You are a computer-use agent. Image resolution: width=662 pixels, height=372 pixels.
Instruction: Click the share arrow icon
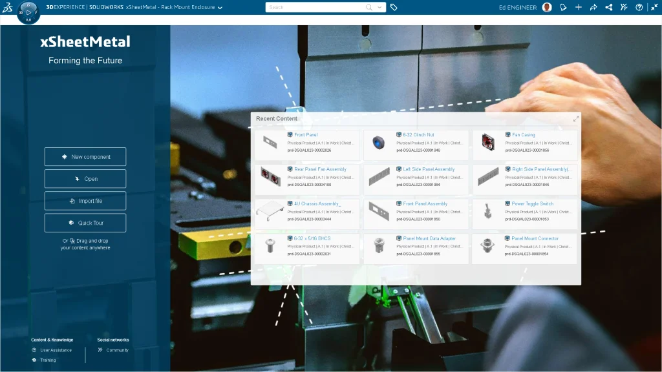pos(593,7)
